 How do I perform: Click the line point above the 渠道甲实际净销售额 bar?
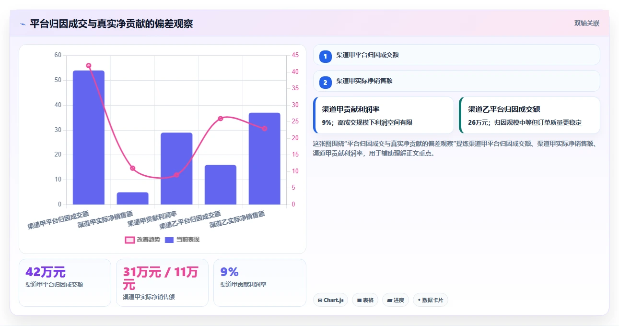(133, 168)
